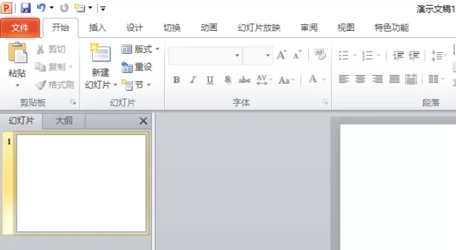Click the distributed alignment icon

click(411, 79)
